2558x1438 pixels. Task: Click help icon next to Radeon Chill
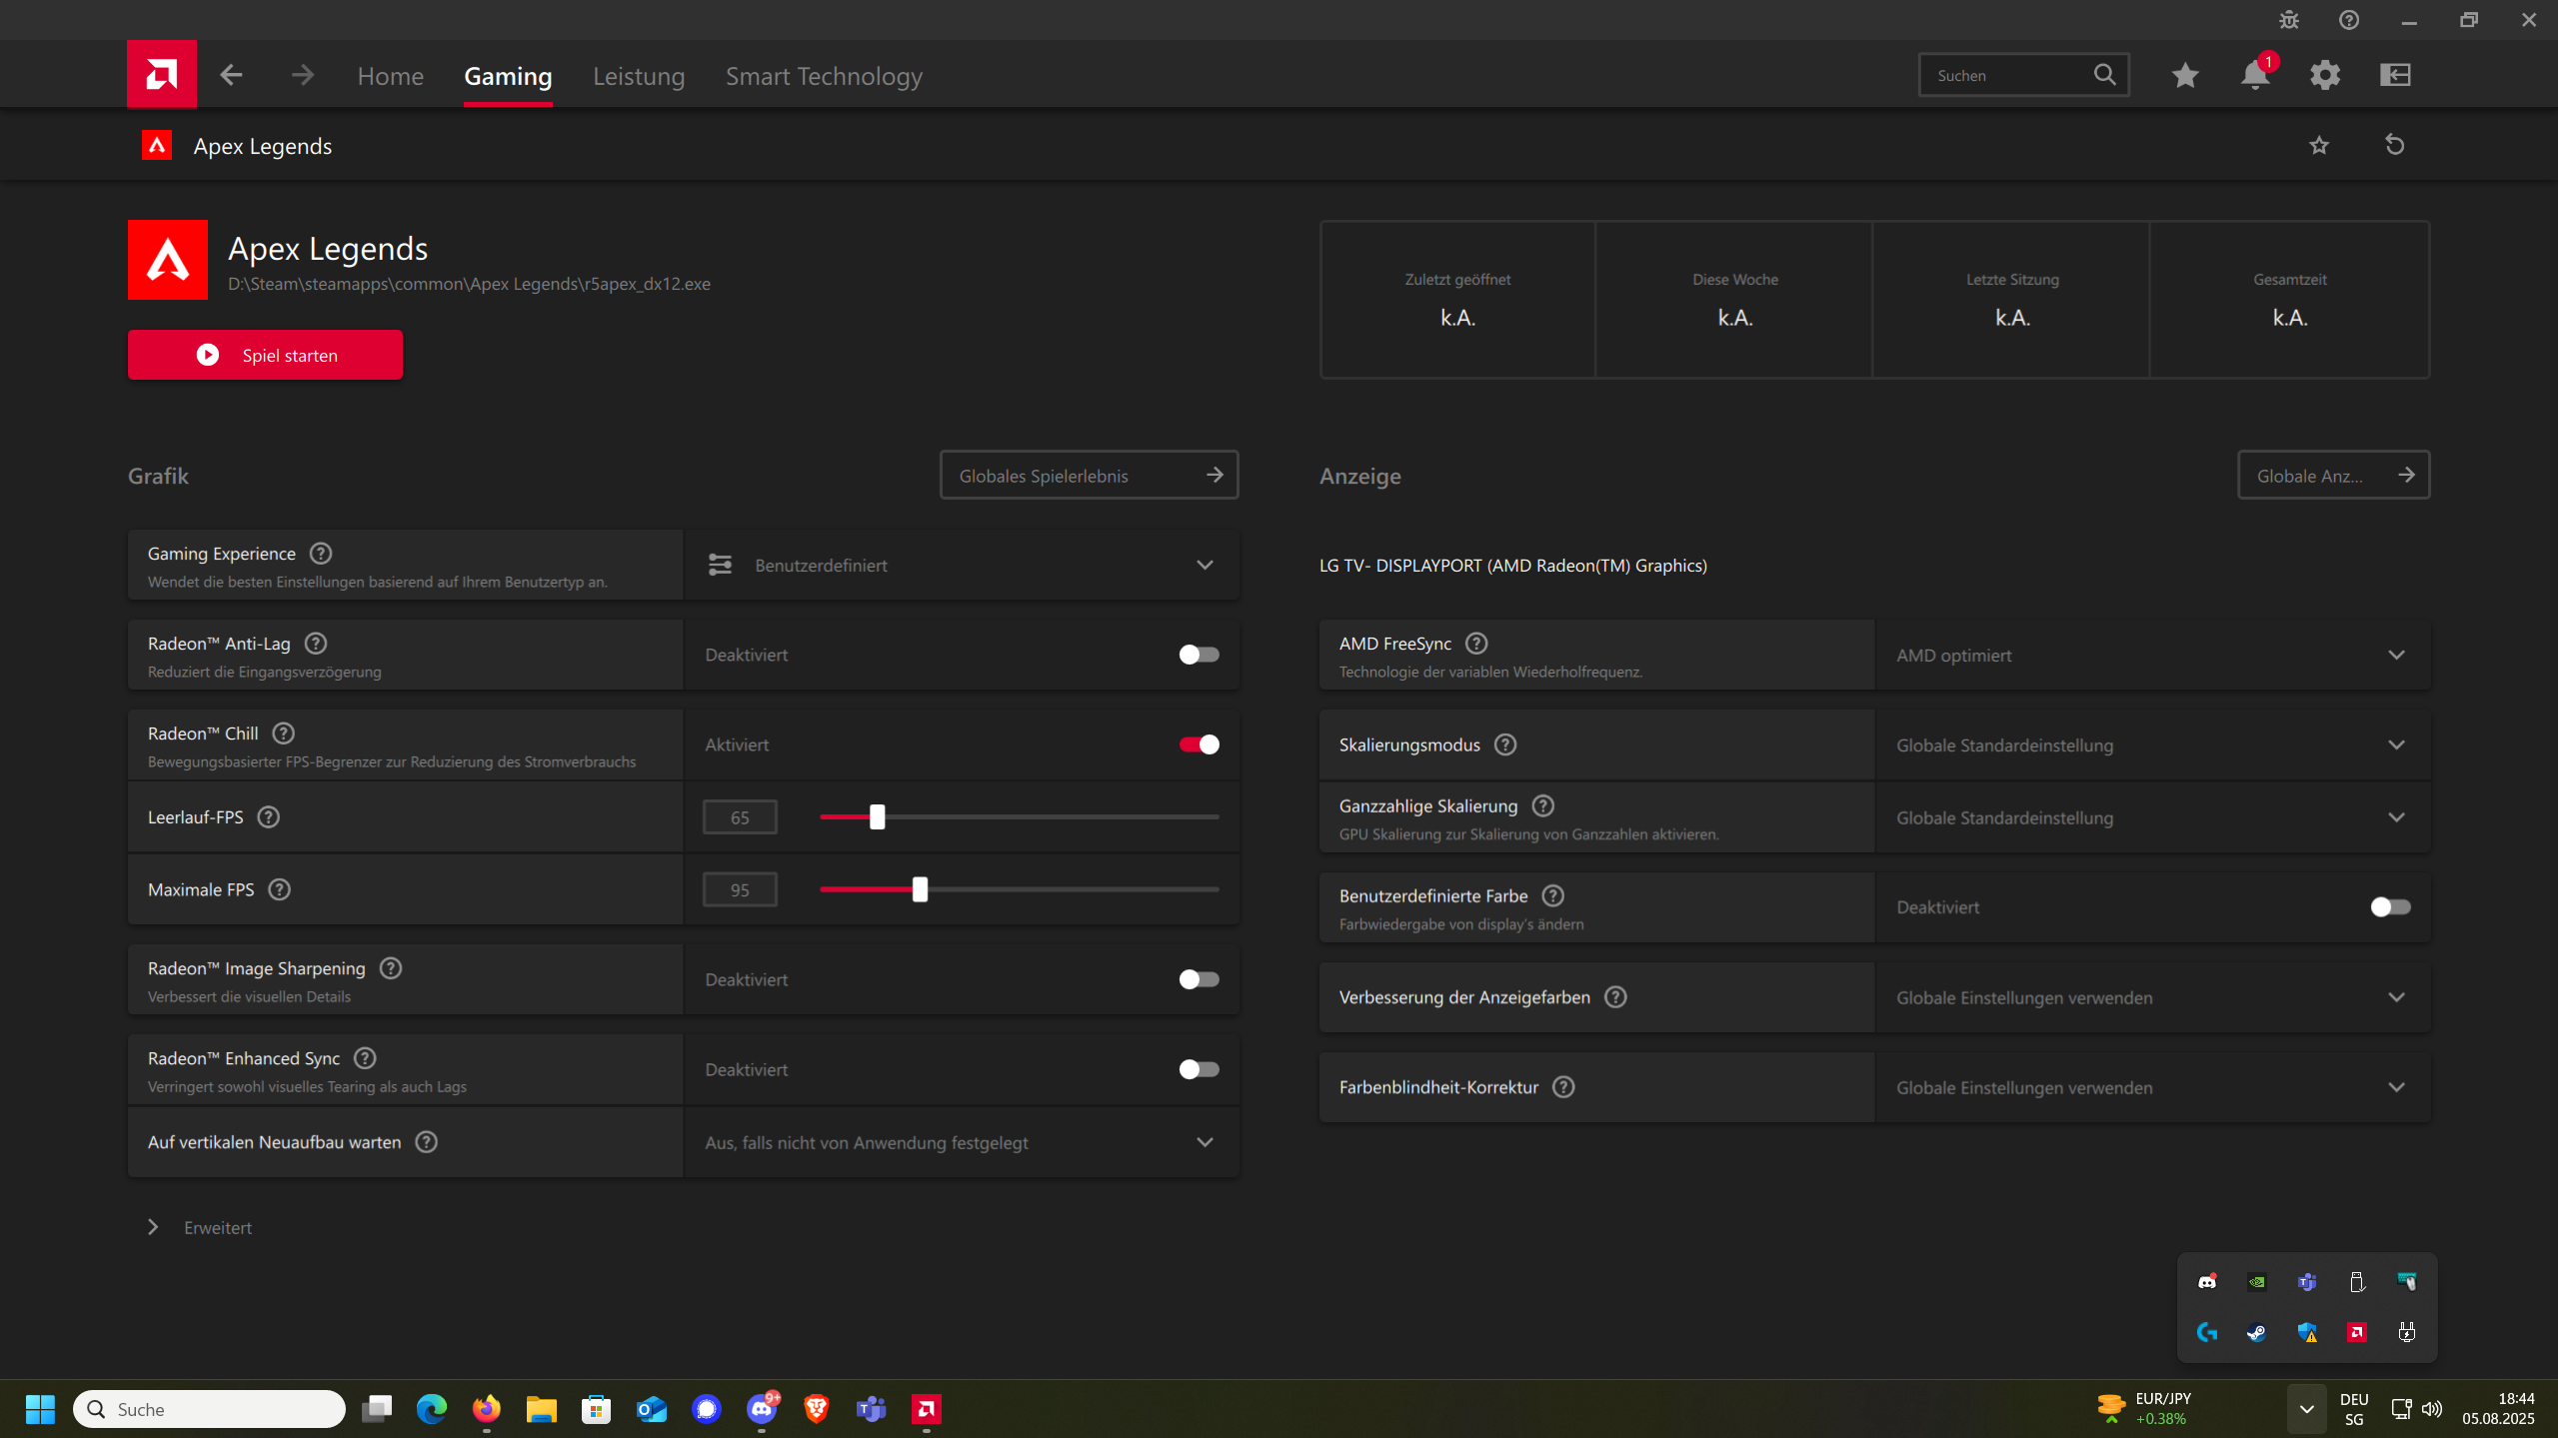[x=284, y=733]
